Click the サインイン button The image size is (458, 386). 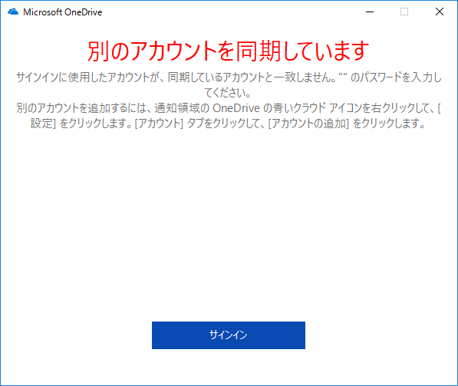click(x=229, y=335)
